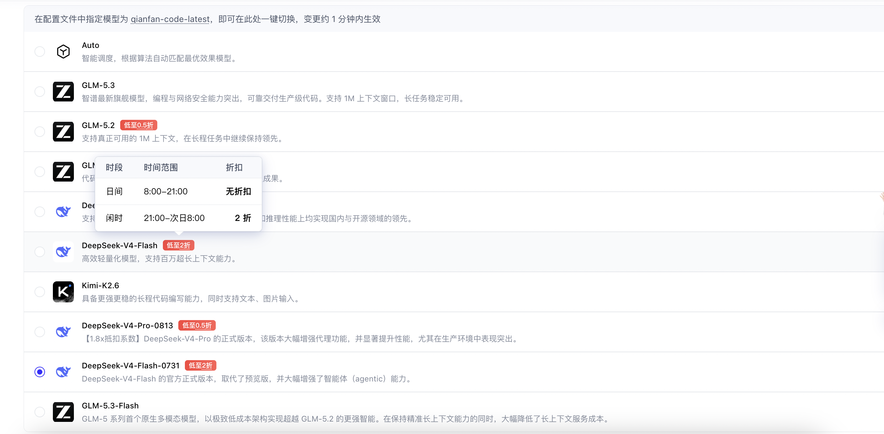Screen dimensions: 884x434
Task: Click the qianfan-code-latest underlined model name
Action: click(x=170, y=19)
